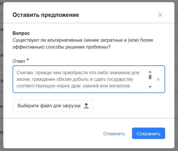This screenshot has height=151, width=178.
Task: Click the dialog title 'Оставить предложение'
Action: [46, 15]
